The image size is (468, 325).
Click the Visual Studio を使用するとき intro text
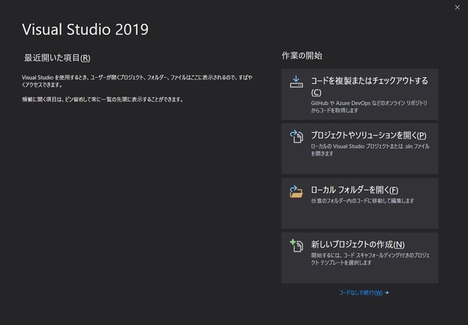[x=137, y=81]
